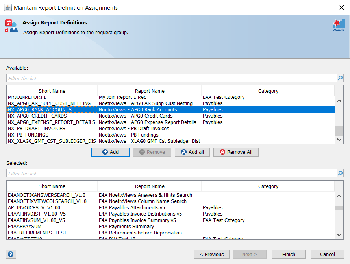Click the search icon in the Available filter

click(339, 78)
